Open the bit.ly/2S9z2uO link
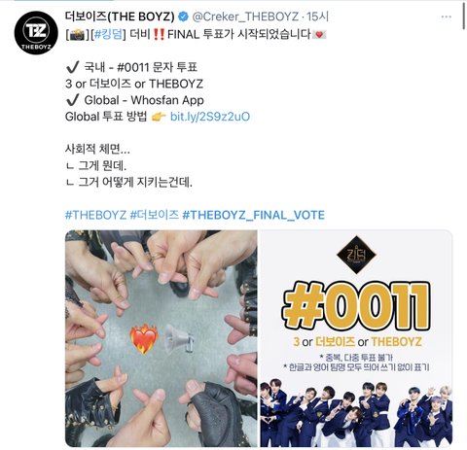The height and width of the screenshot is (450, 467). point(210,117)
